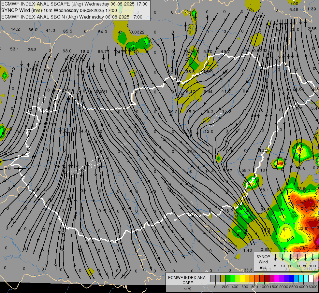The width and height of the screenshot is (319, 293).
Task: Click the map value 14.4
Action: click(209, 171)
